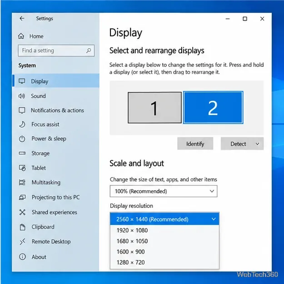Click the Home house icon

tap(21, 36)
